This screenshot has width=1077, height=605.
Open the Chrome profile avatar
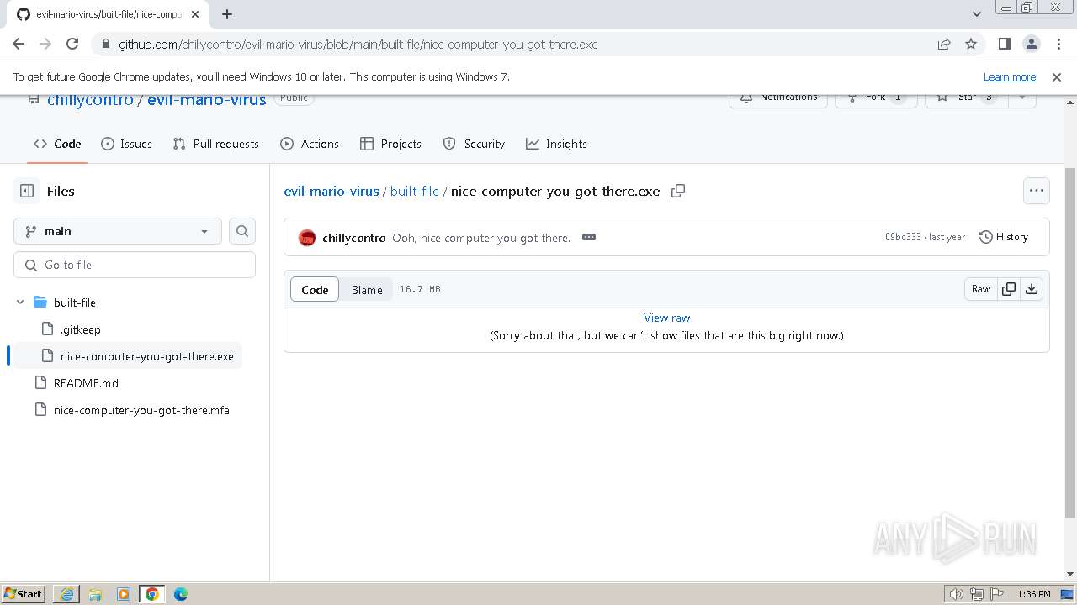pyautogui.click(x=1031, y=44)
